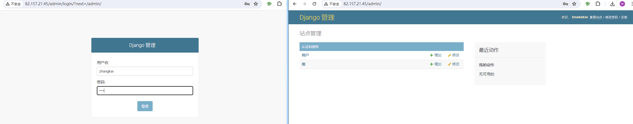Go forward in the right browser window
Image resolution: width=633 pixels, height=124 pixels.
(x=304, y=4)
